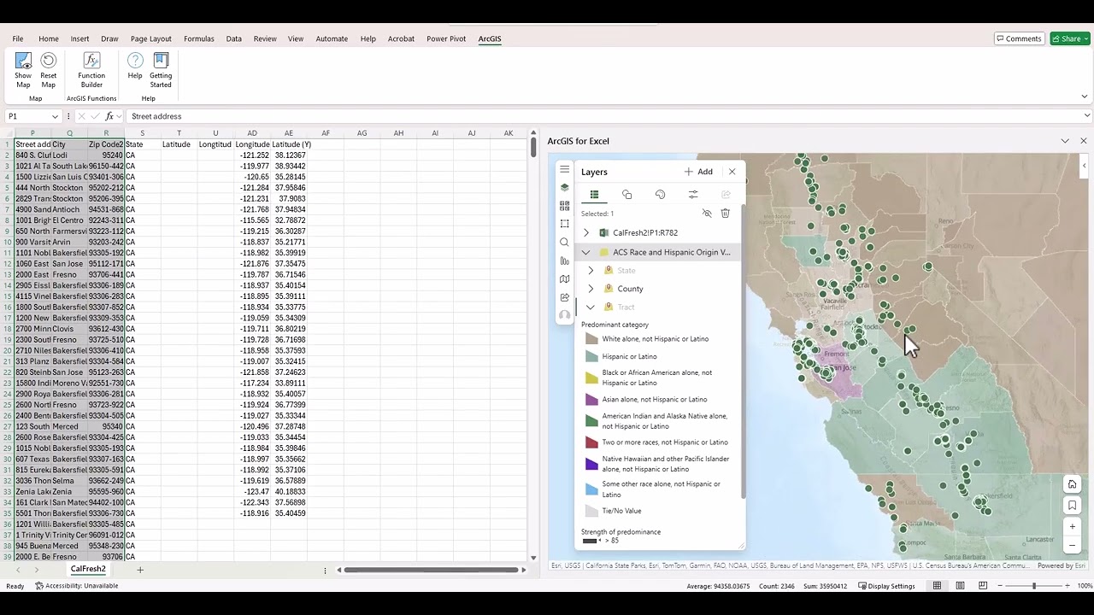Expand the formula bar

coord(1086,116)
